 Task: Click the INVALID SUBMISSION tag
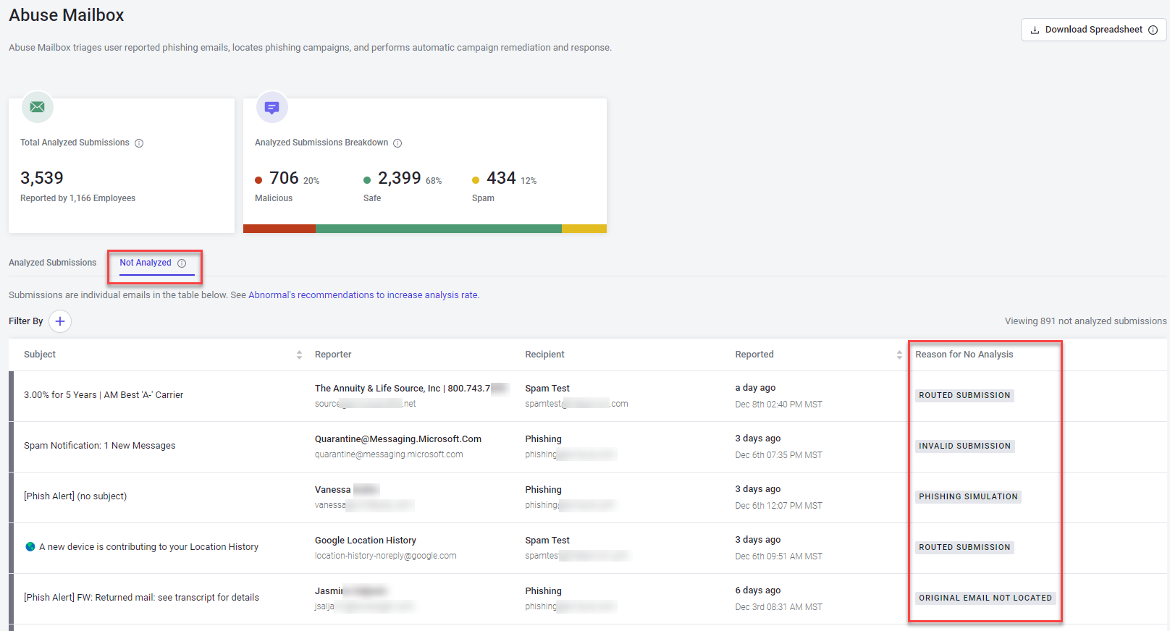964,446
